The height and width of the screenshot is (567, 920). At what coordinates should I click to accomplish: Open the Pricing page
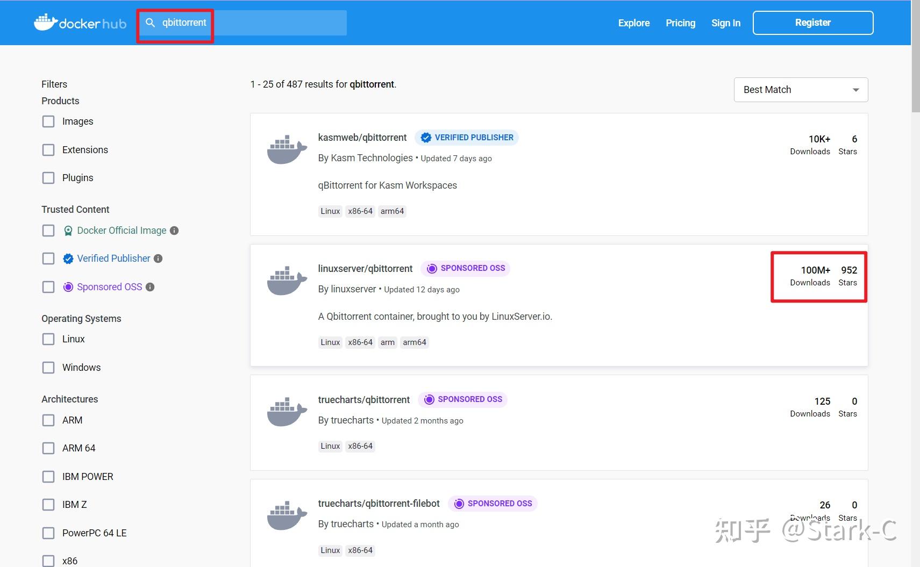click(680, 23)
